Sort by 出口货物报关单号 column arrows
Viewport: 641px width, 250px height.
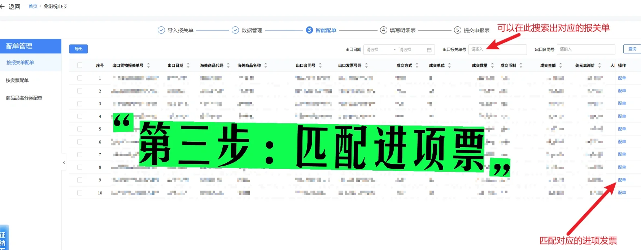(148, 65)
